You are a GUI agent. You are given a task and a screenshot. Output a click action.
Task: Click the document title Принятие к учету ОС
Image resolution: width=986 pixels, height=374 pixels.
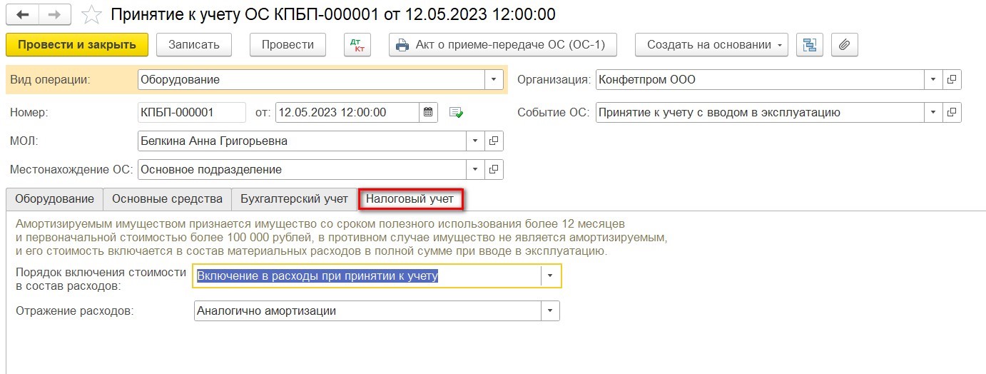(x=333, y=14)
